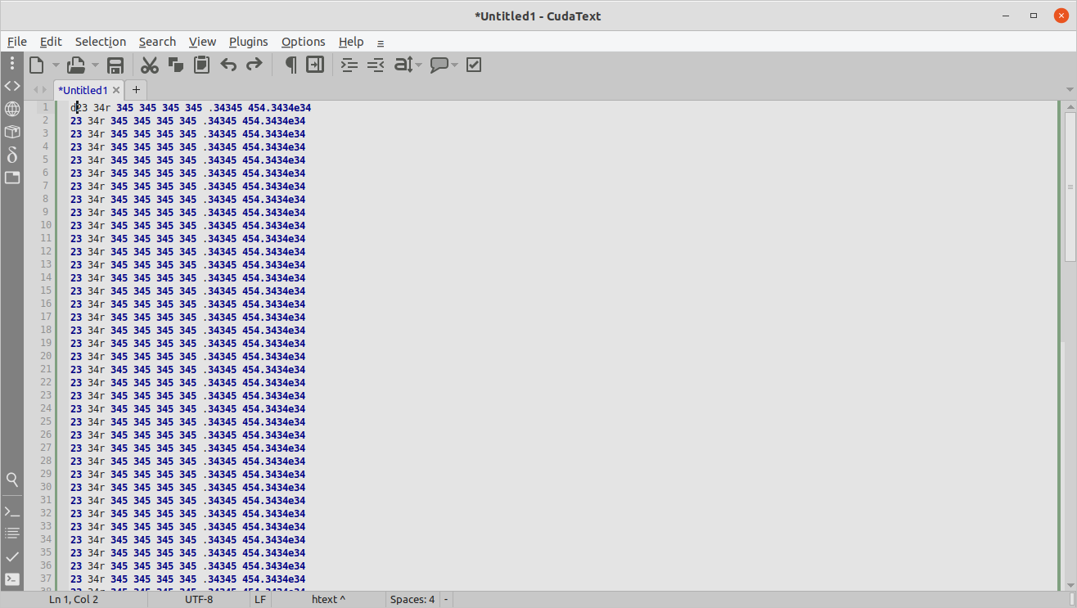
Task: Click the Sort lines icon
Action: click(x=403, y=65)
